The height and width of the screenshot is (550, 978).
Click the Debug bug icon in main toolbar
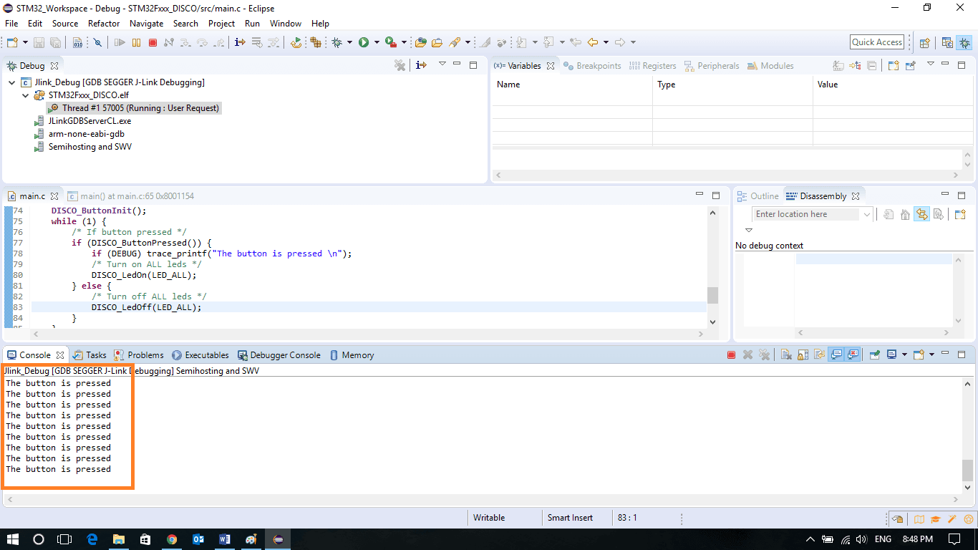coord(337,42)
